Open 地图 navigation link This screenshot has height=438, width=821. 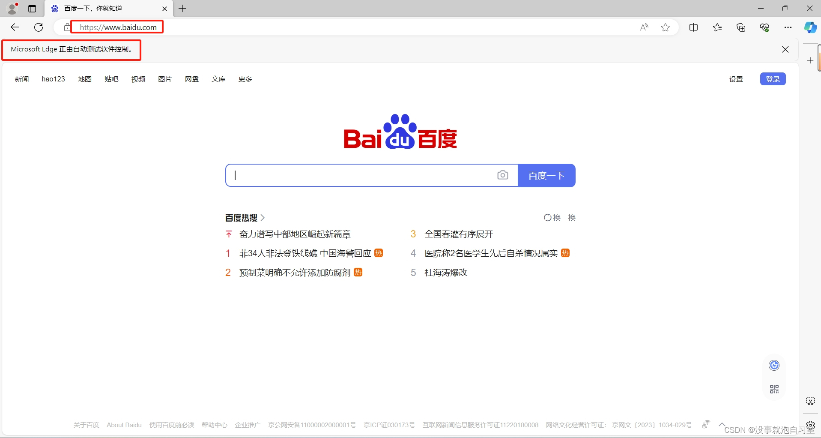pyautogui.click(x=85, y=79)
